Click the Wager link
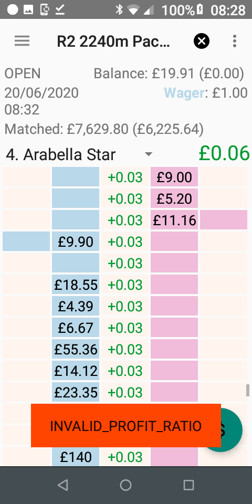Viewport: 252px width, 504px height. pos(184,93)
